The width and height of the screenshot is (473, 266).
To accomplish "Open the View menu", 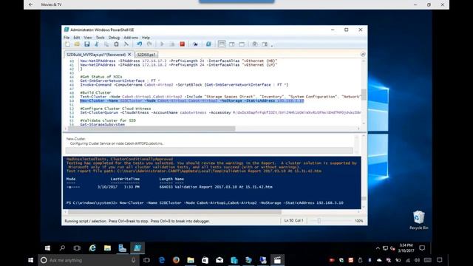I will pos(88,38).
